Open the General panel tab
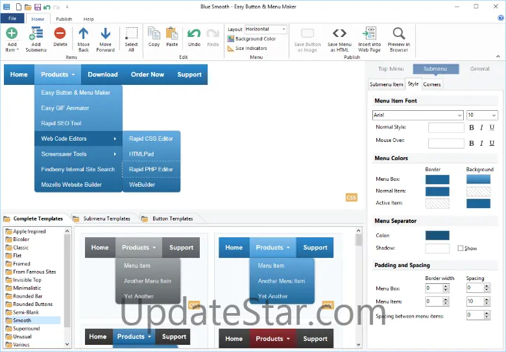Screen dimensions: 506x352 tap(479, 69)
